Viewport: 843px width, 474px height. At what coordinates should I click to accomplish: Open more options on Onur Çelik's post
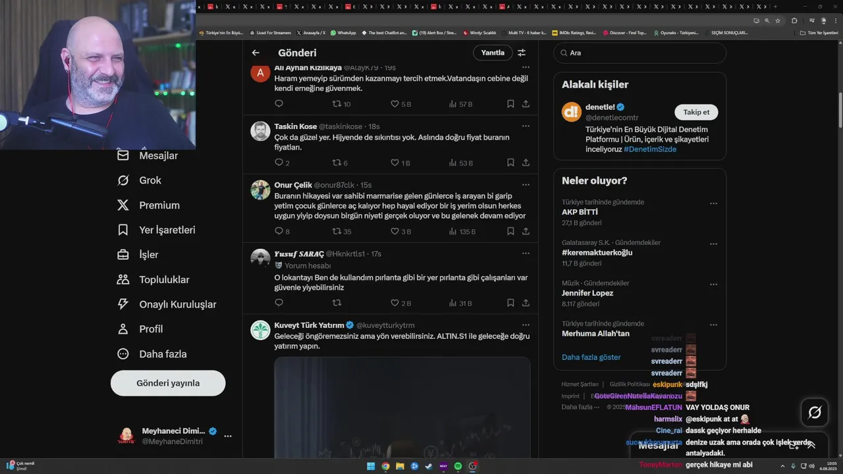pyautogui.click(x=526, y=184)
